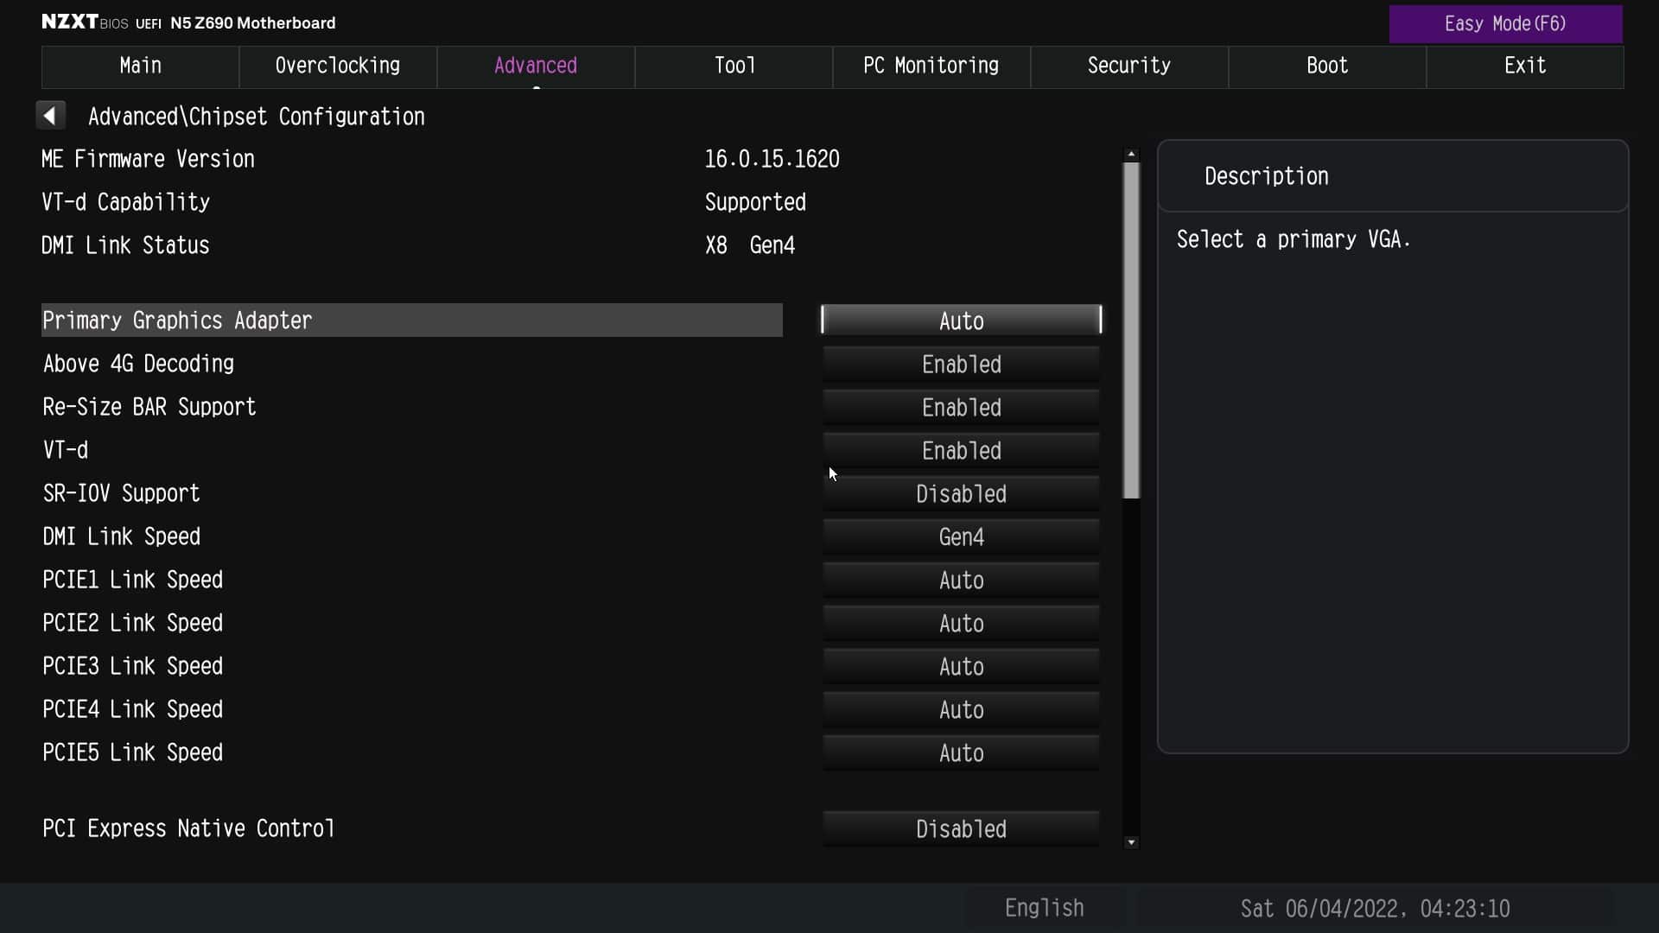This screenshot has width=1659, height=933.
Task: Select the Exit tab
Action: point(1525,67)
